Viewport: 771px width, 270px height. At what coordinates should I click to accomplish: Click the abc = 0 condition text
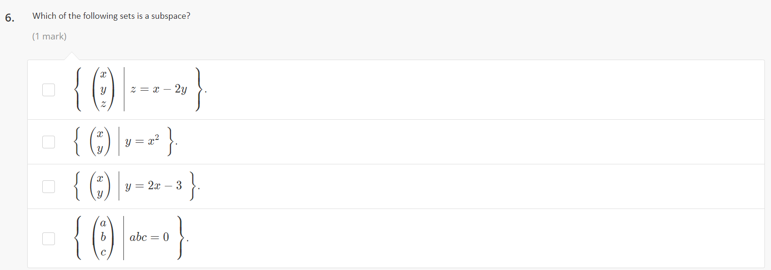(149, 238)
